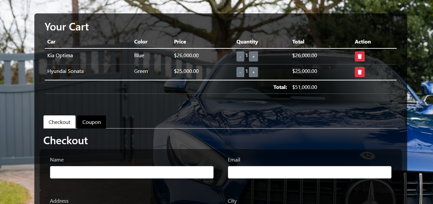Click the Hyundai Sonata car name
This screenshot has width=433, height=204.
point(65,71)
